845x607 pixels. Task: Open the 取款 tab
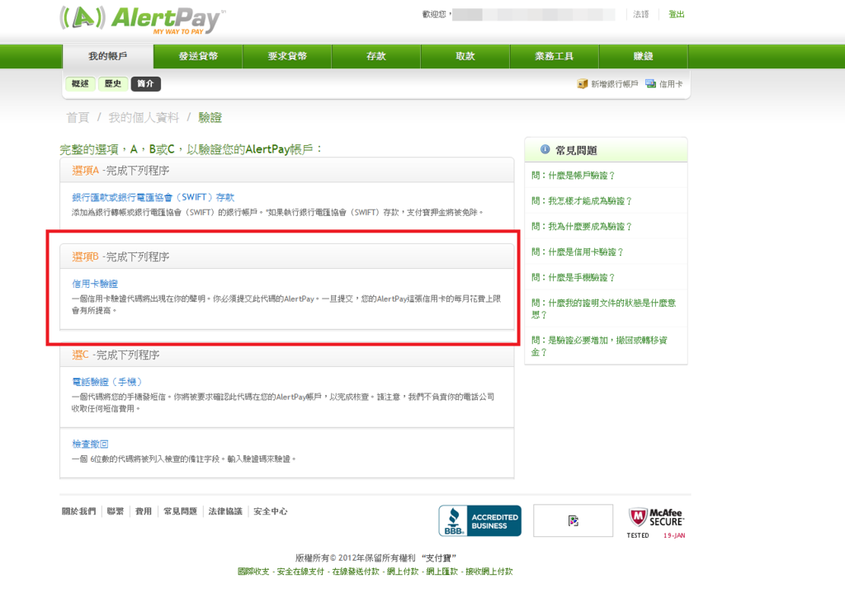[x=465, y=56]
